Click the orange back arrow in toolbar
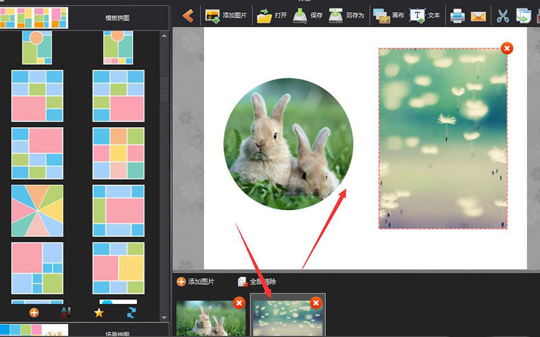 point(188,16)
